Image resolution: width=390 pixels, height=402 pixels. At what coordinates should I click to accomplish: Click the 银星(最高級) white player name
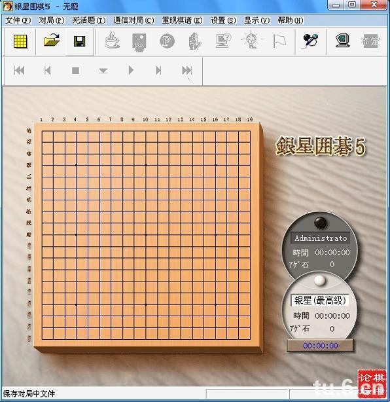320,301
